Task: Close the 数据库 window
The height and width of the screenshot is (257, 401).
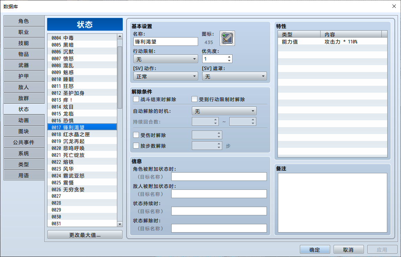Action: tap(394, 6)
